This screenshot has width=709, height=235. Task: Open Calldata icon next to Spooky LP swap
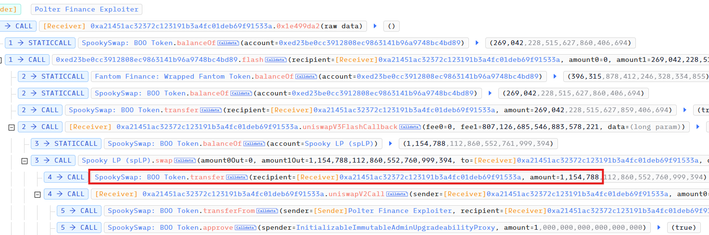185,160
